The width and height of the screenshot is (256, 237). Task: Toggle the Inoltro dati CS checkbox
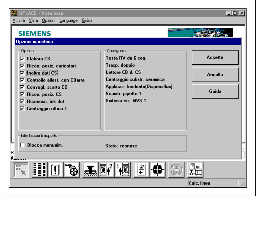22,73
